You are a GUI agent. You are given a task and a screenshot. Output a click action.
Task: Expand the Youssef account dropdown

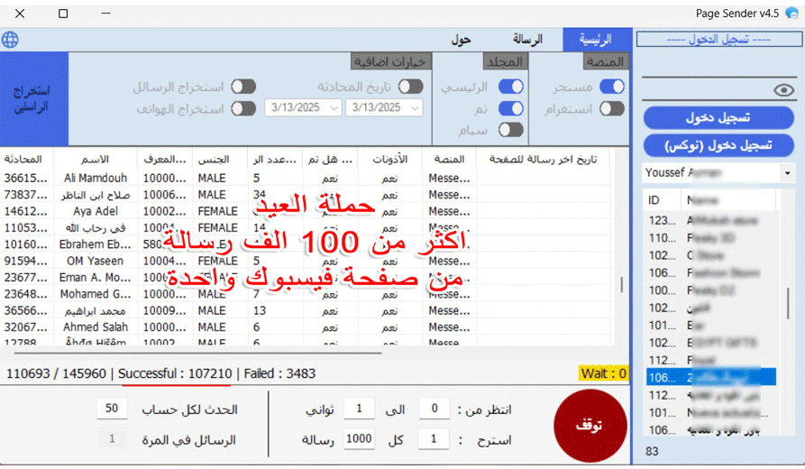(787, 173)
